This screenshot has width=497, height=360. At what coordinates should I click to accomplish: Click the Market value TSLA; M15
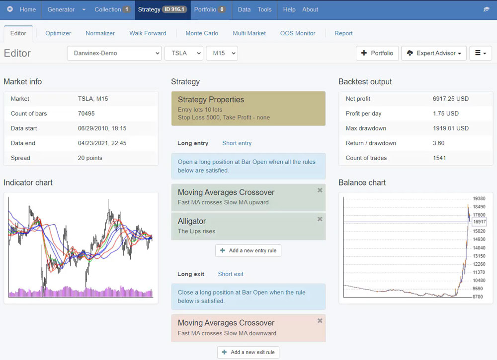[93, 99]
